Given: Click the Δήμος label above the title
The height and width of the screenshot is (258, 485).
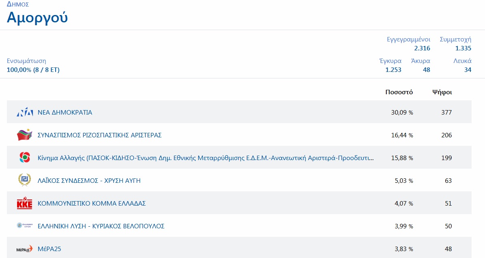Looking at the screenshot, I should click(18, 4).
